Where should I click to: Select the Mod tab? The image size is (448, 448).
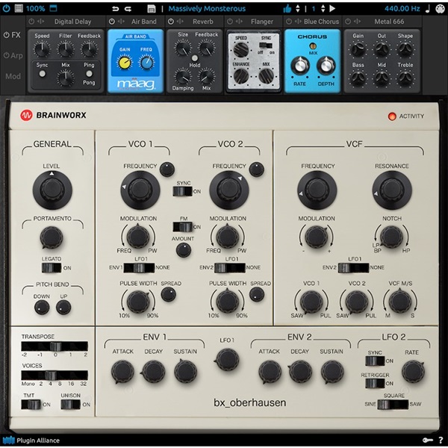13,76
